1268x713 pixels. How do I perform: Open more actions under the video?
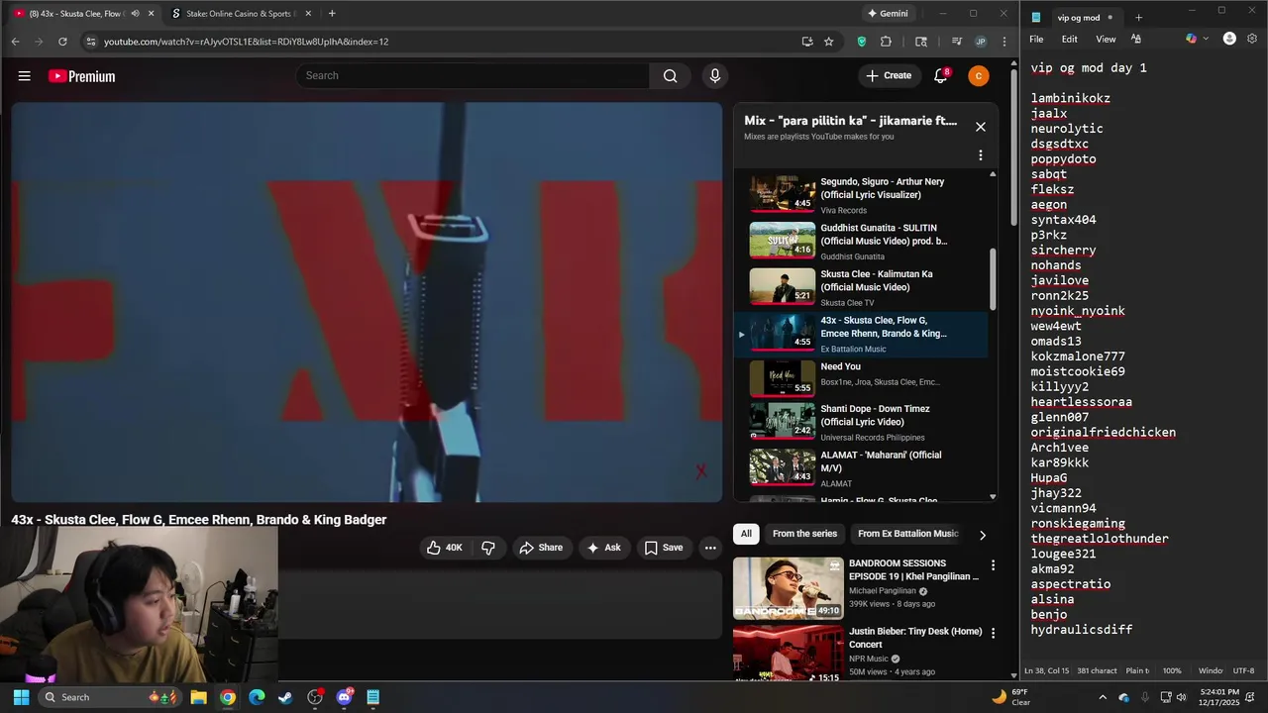pyautogui.click(x=710, y=548)
